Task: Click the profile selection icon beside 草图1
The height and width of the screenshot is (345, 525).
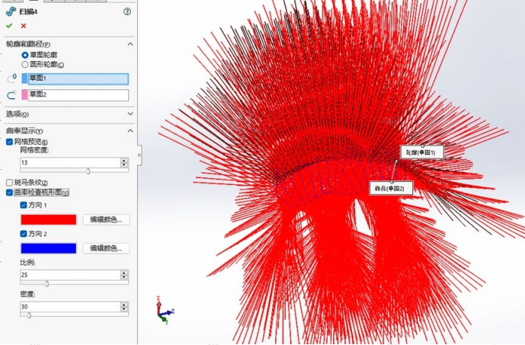Action: pyautogui.click(x=11, y=78)
